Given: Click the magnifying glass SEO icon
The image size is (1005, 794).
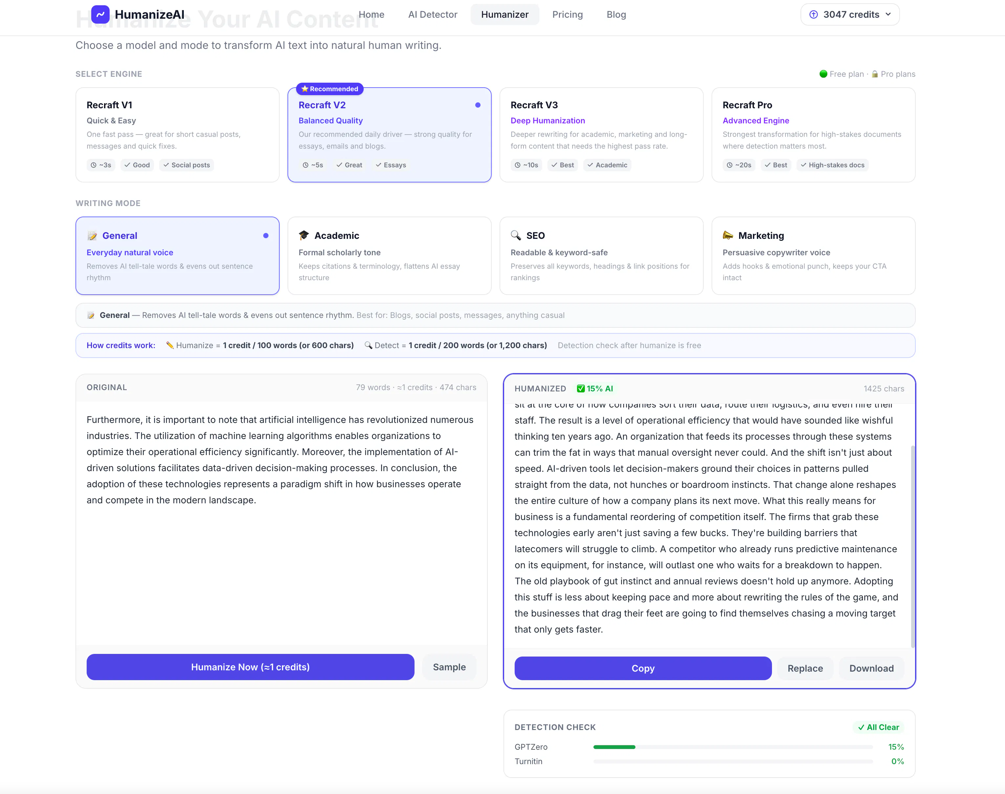Looking at the screenshot, I should point(516,235).
